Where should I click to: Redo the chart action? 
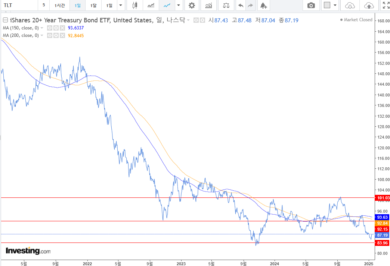[x=250, y=5]
